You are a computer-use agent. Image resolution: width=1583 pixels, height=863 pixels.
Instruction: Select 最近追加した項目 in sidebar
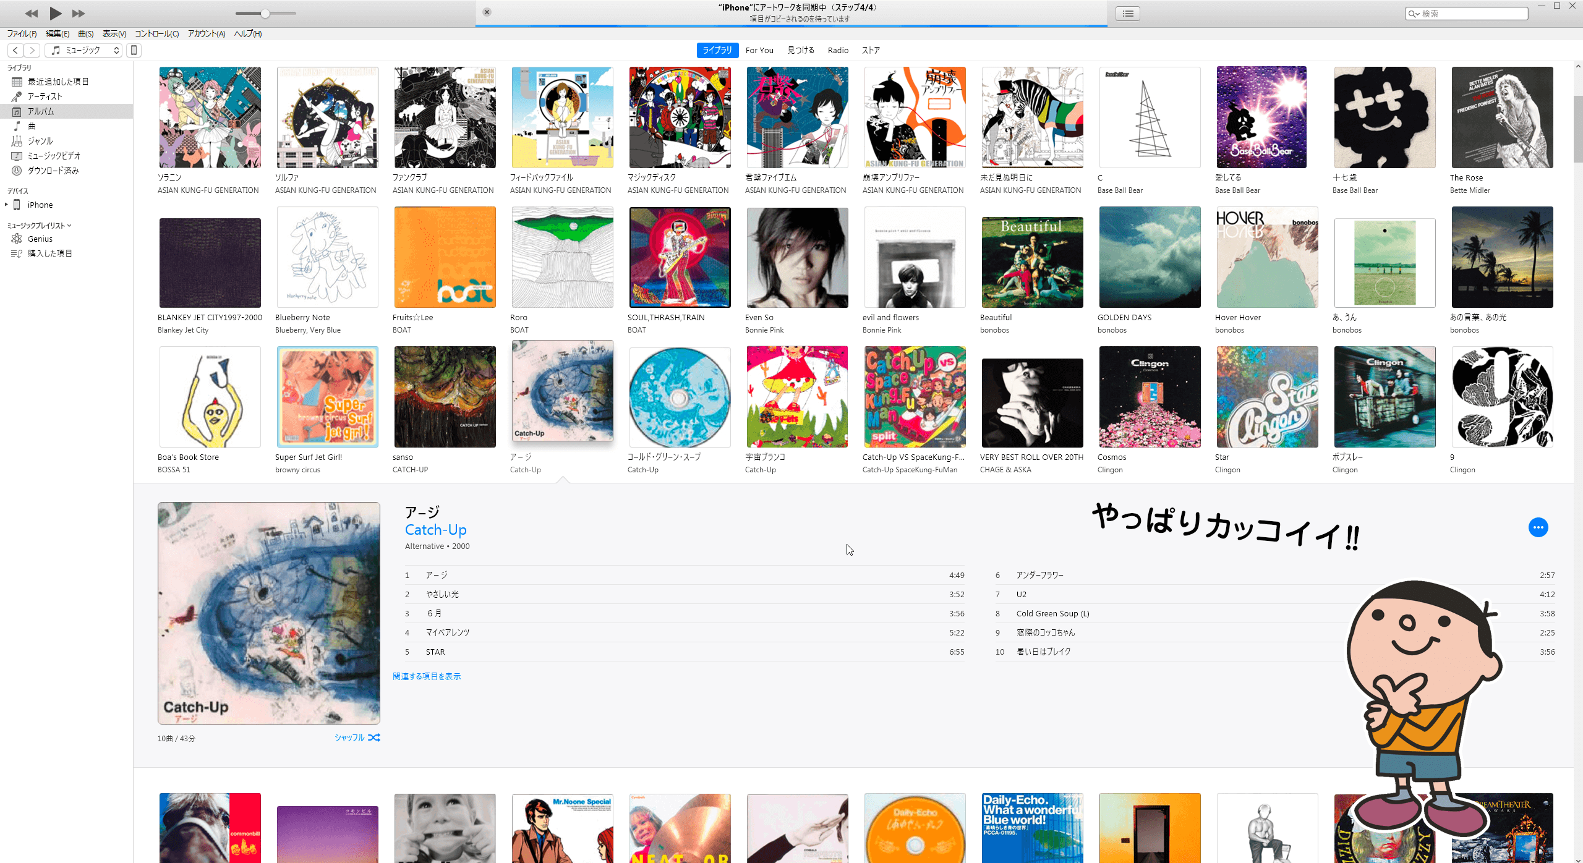tap(66, 82)
